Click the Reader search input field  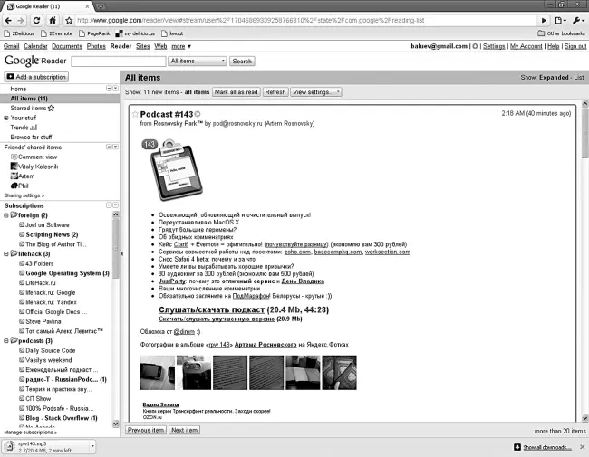tap(119, 62)
